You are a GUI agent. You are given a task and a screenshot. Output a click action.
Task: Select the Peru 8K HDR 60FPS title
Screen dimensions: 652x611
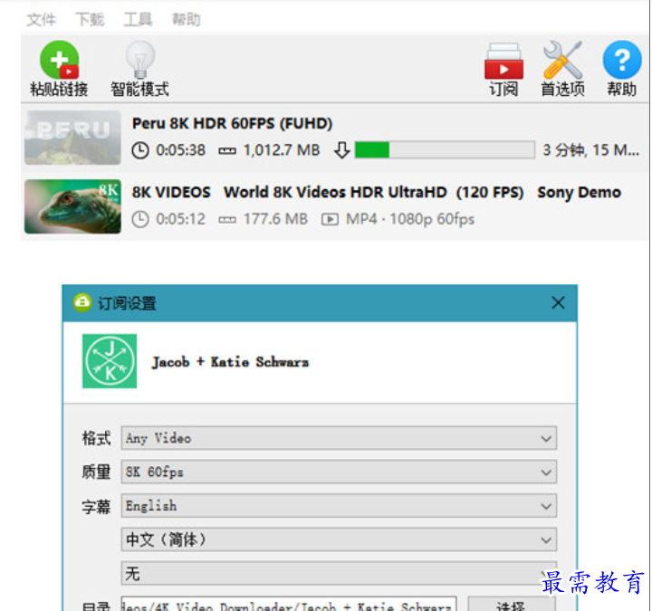[232, 123]
